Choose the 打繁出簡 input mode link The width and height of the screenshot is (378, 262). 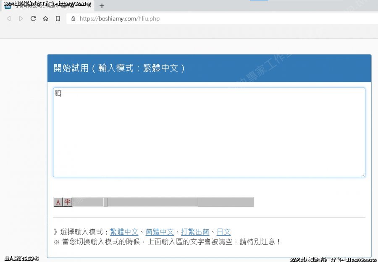point(195,232)
